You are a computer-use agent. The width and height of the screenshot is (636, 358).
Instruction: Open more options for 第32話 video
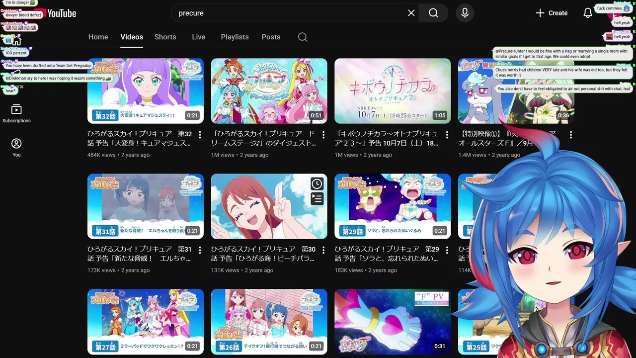(x=200, y=135)
